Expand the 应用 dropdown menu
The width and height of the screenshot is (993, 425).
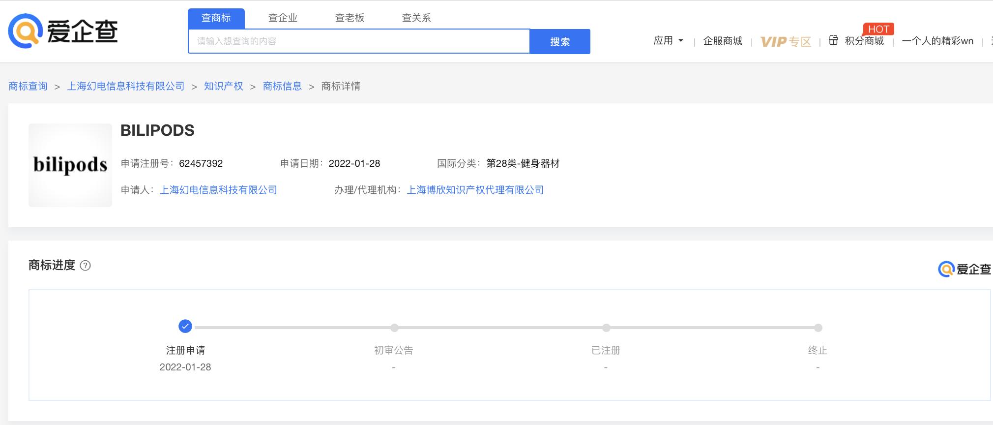tap(668, 41)
